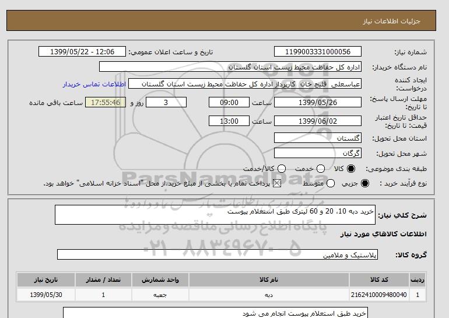Image resolution: width=449 pixels, height=318 pixels.
Task: Select the جزیی purchase type radio
Action: click(x=365, y=183)
